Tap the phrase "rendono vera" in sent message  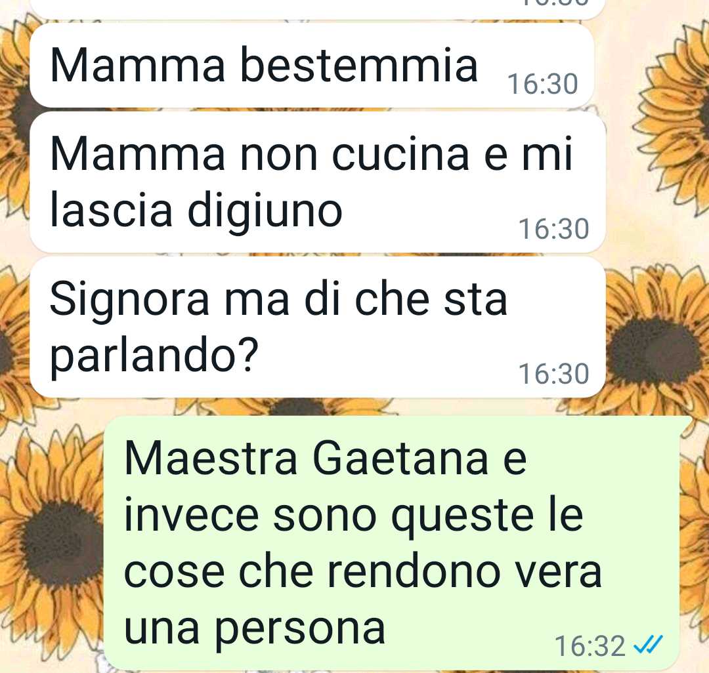pos(464,572)
